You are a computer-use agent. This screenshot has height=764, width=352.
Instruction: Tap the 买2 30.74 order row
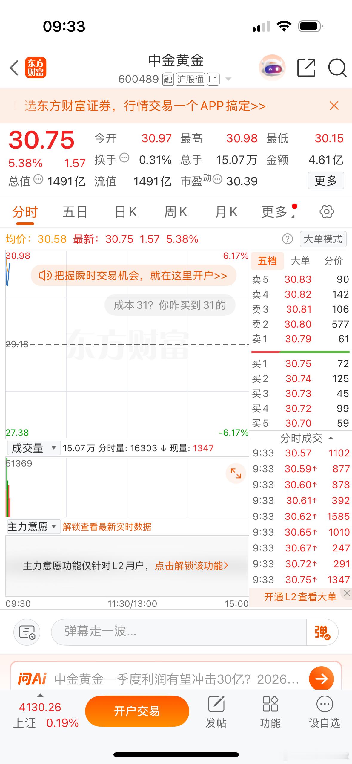coord(300,378)
